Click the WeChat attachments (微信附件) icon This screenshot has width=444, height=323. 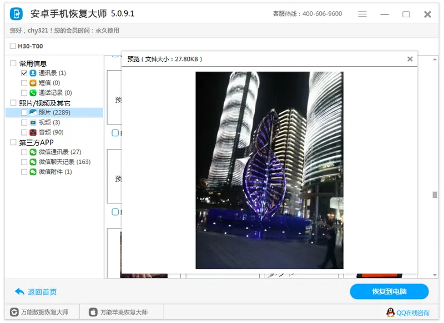[33, 172]
